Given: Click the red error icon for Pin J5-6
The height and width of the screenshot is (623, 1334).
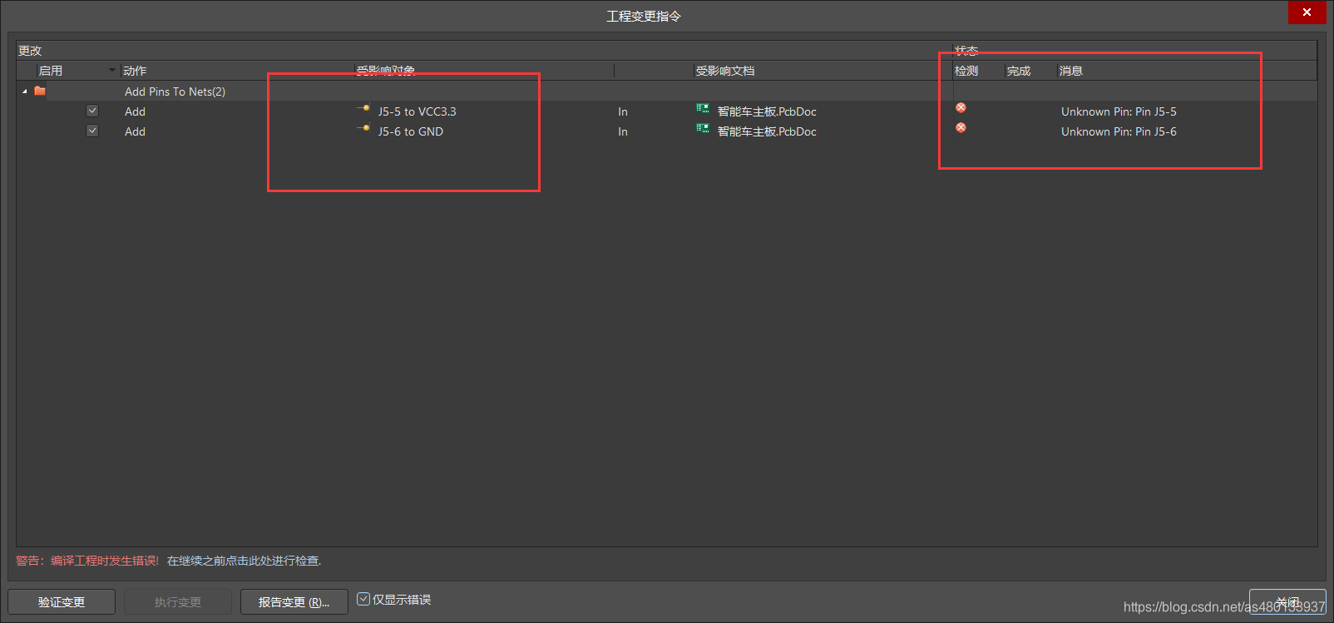Looking at the screenshot, I should pyautogui.click(x=961, y=128).
